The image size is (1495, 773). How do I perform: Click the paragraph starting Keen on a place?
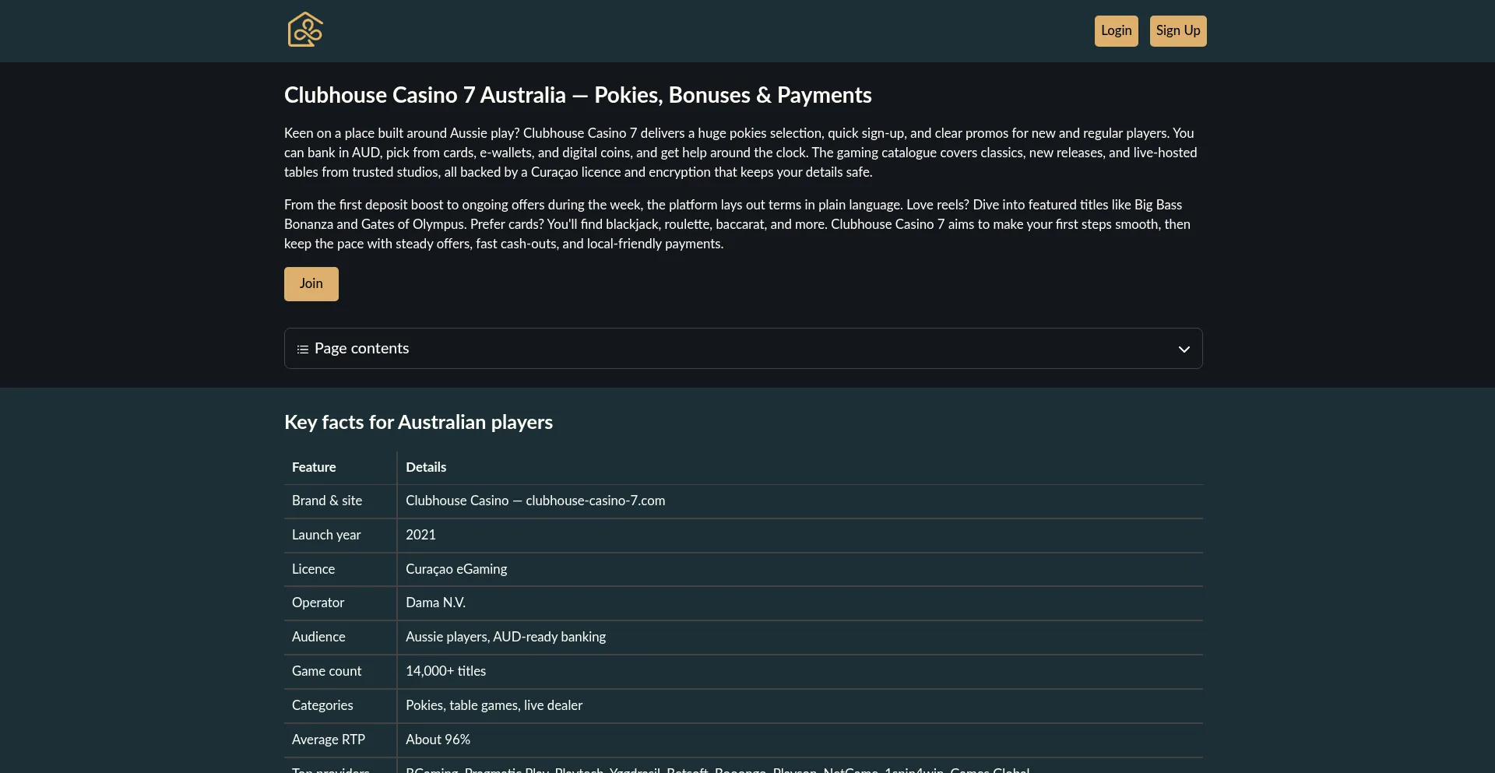click(x=741, y=153)
